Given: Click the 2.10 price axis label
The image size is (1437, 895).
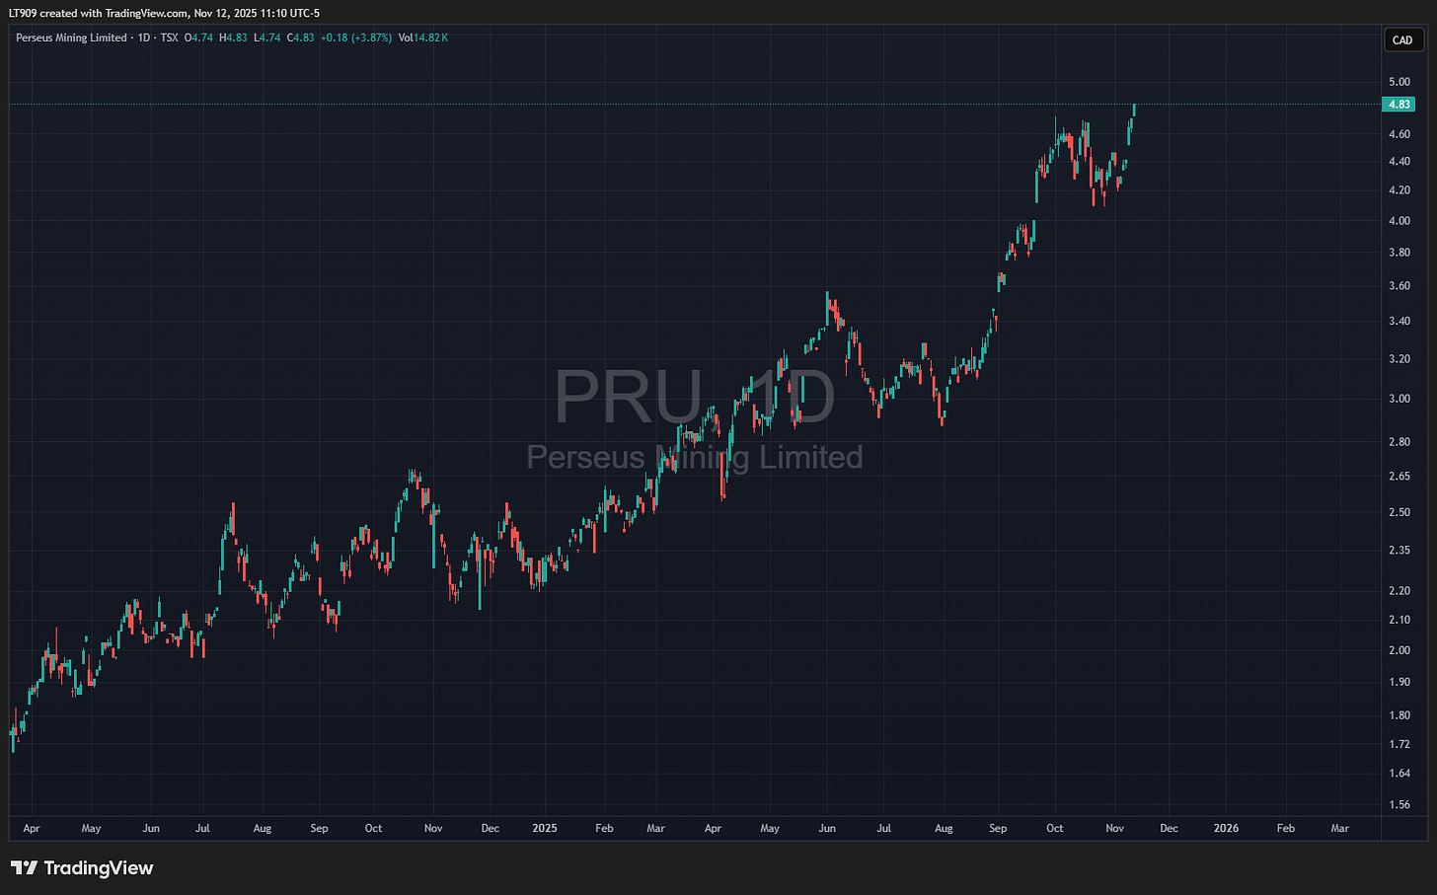Looking at the screenshot, I should (x=1399, y=620).
